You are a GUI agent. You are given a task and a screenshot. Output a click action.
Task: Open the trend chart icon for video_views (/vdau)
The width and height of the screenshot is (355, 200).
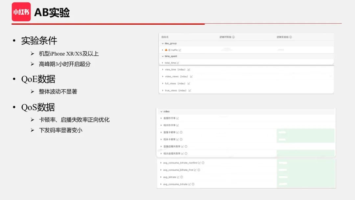click(x=191, y=77)
